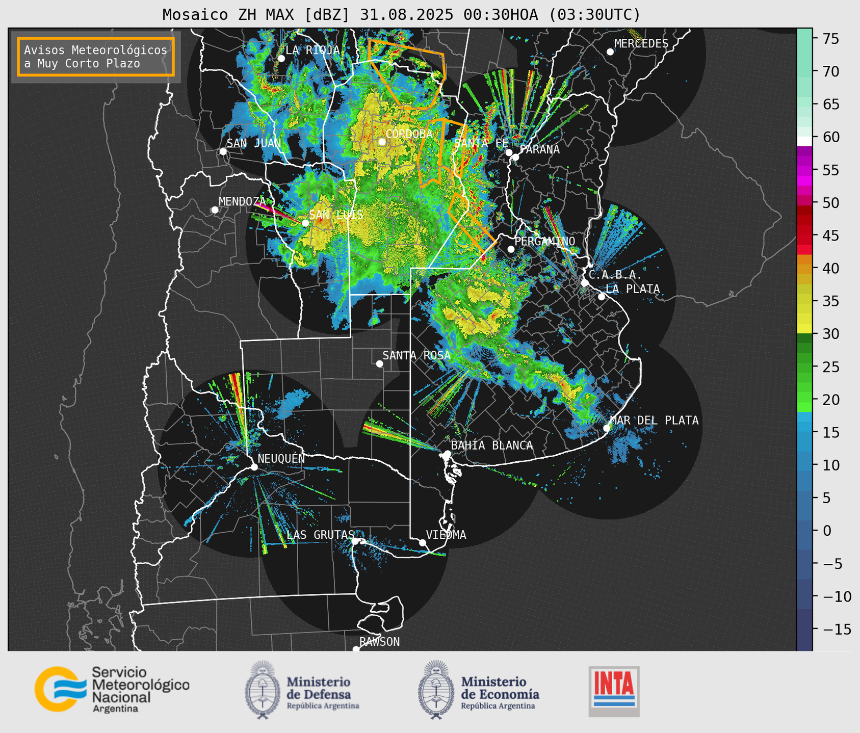Click the Servicio Meteorológico Nacional logo
This screenshot has height=733, width=860.
click(112, 689)
